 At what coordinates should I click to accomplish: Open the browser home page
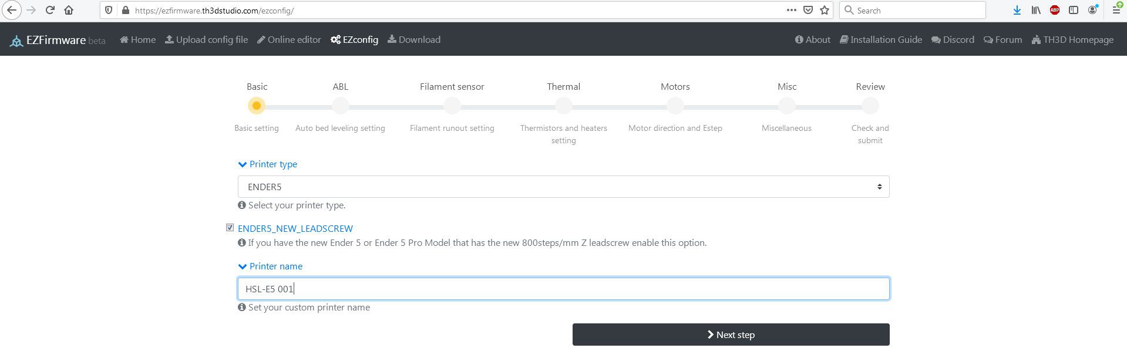(69, 10)
